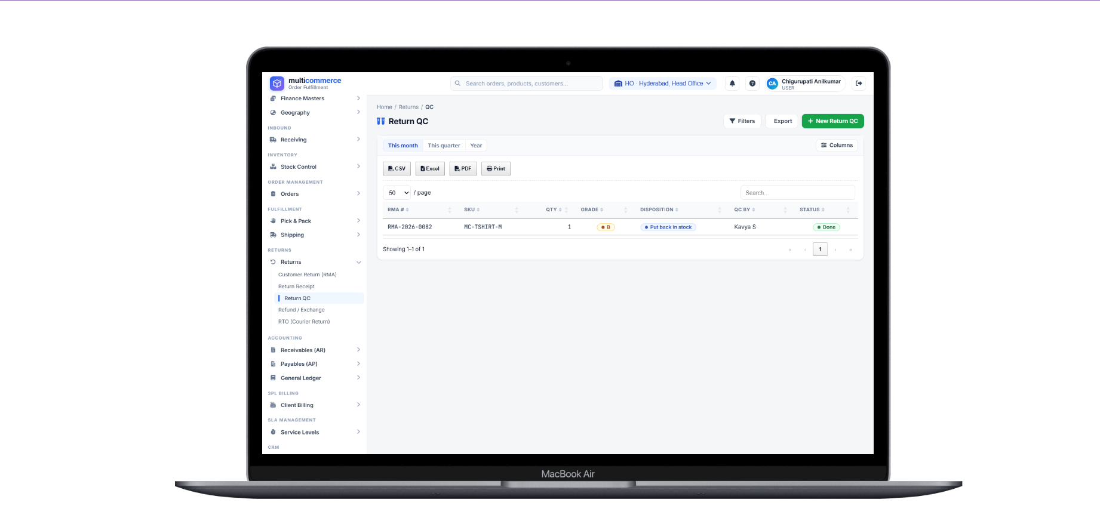Image resolution: width=1100 pixels, height=524 pixels.
Task: Download table as CSV
Action: click(x=397, y=169)
